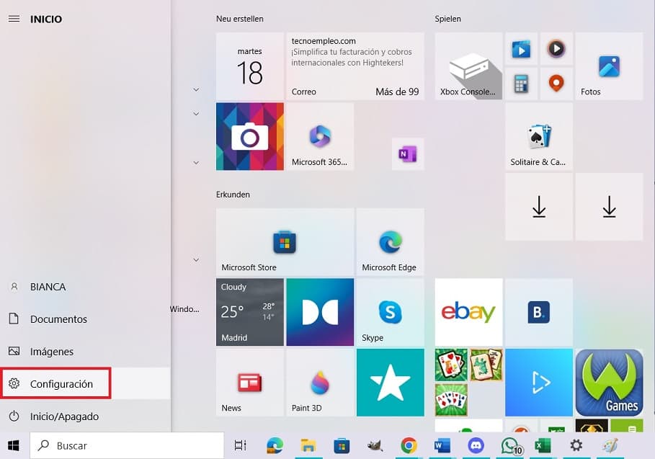
Task: Open the Calculator small tile
Action: pos(521,84)
